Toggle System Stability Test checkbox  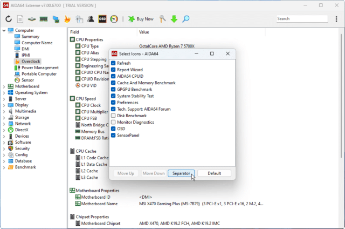coord(113,96)
